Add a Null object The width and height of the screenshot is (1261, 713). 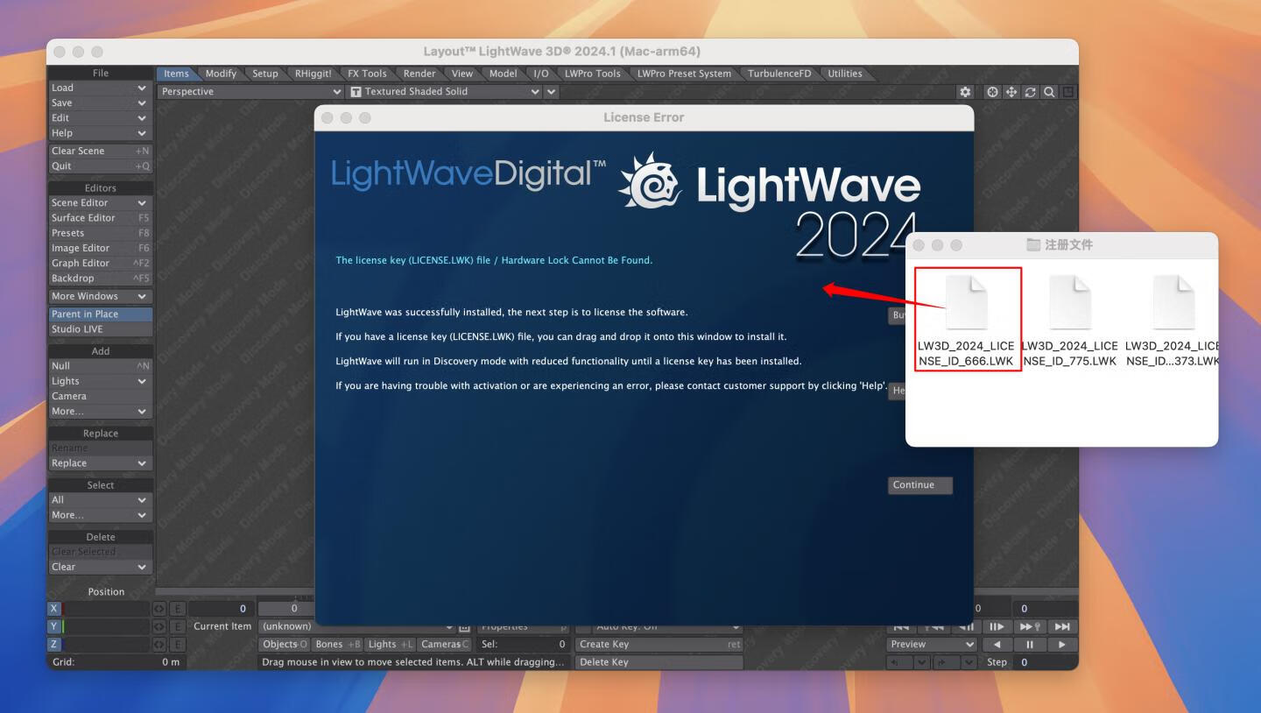[x=100, y=366]
